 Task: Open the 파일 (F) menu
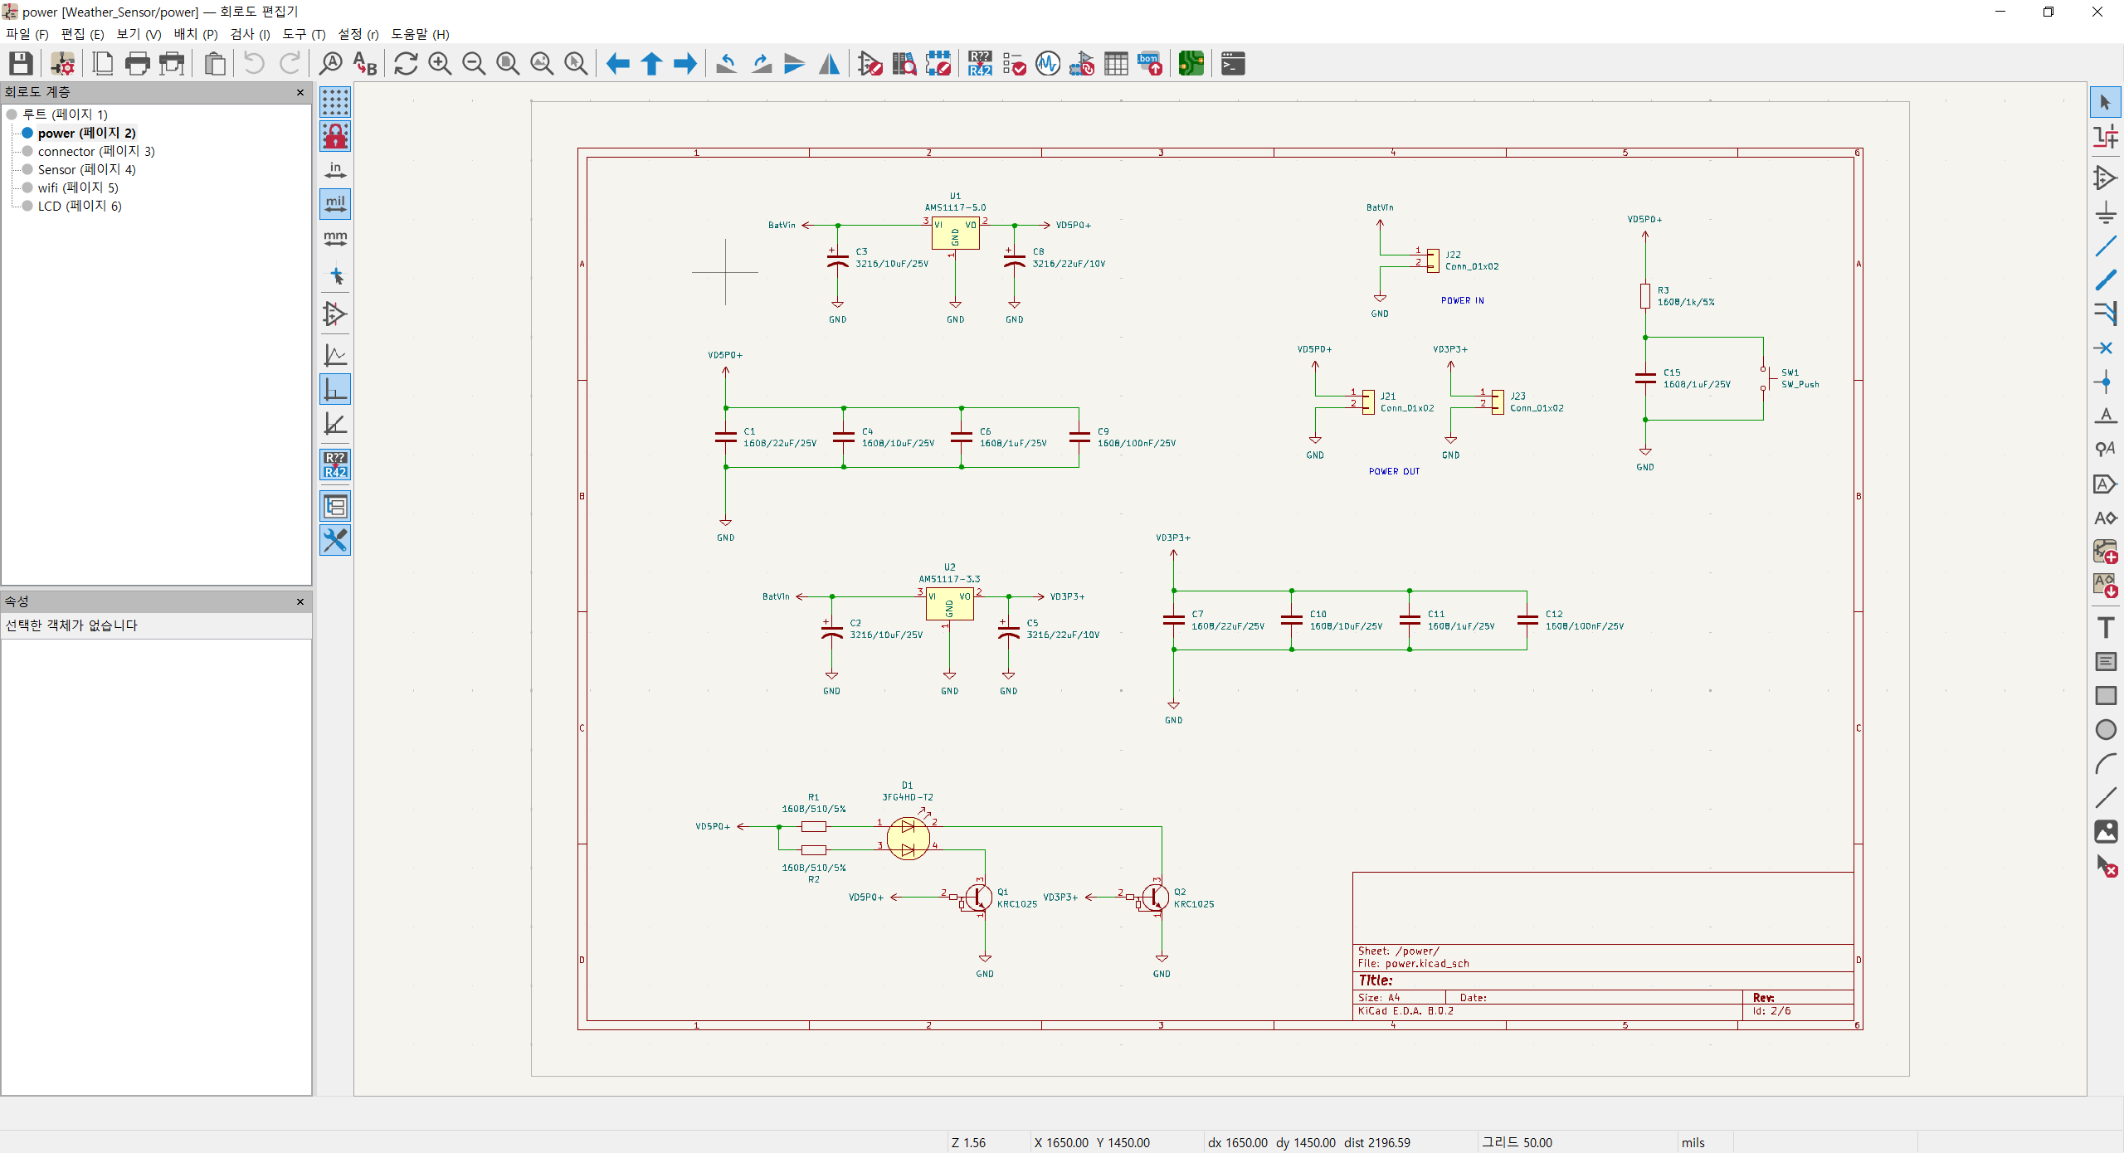(x=27, y=34)
